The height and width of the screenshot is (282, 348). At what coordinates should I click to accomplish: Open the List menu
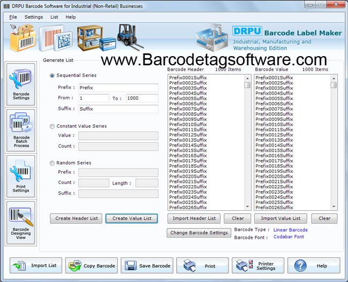[x=54, y=17]
